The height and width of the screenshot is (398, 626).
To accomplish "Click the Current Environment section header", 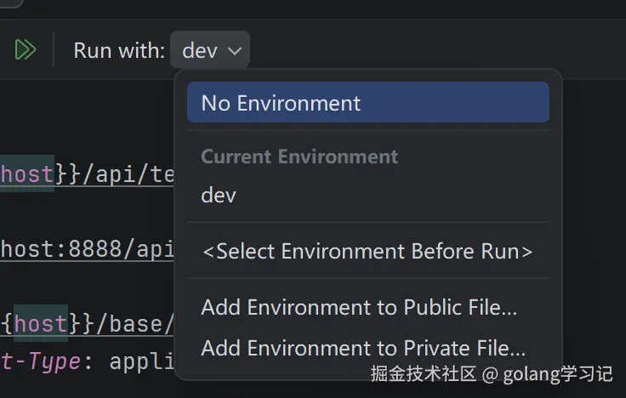I will click(299, 156).
